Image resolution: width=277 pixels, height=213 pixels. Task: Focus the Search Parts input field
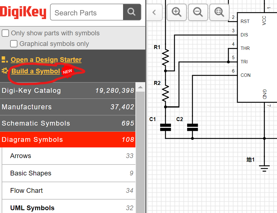87,13
